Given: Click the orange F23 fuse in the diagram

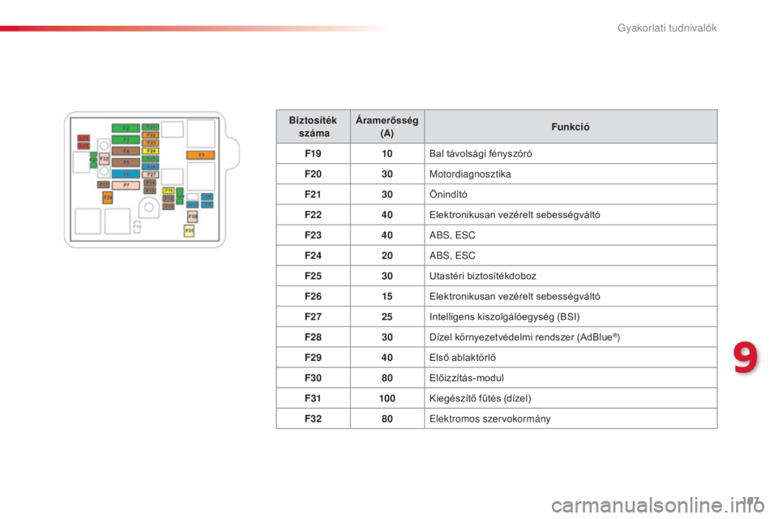Looking at the screenshot, I should point(151,143).
